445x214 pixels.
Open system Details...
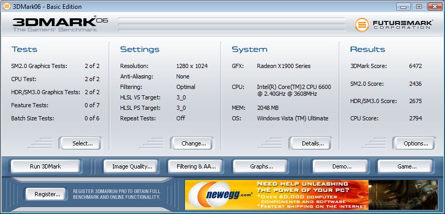[310, 143]
